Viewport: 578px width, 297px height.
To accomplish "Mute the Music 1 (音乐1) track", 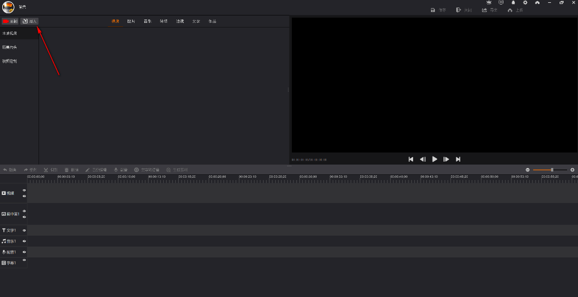I will [24, 241].
